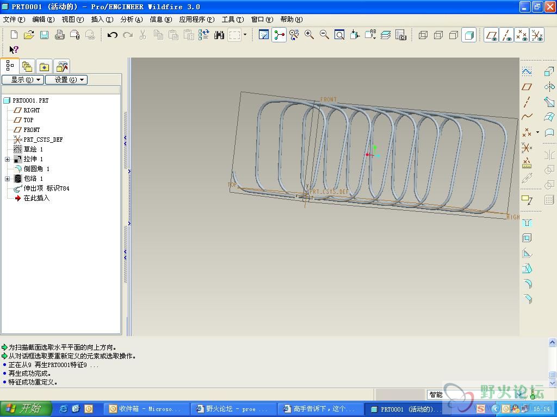
Task: Open the View Manager
Action: tap(401, 35)
